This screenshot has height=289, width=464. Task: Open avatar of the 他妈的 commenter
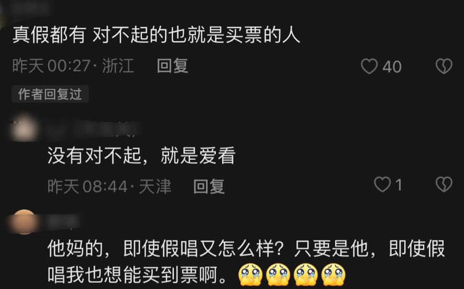click(x=24, y=222)
